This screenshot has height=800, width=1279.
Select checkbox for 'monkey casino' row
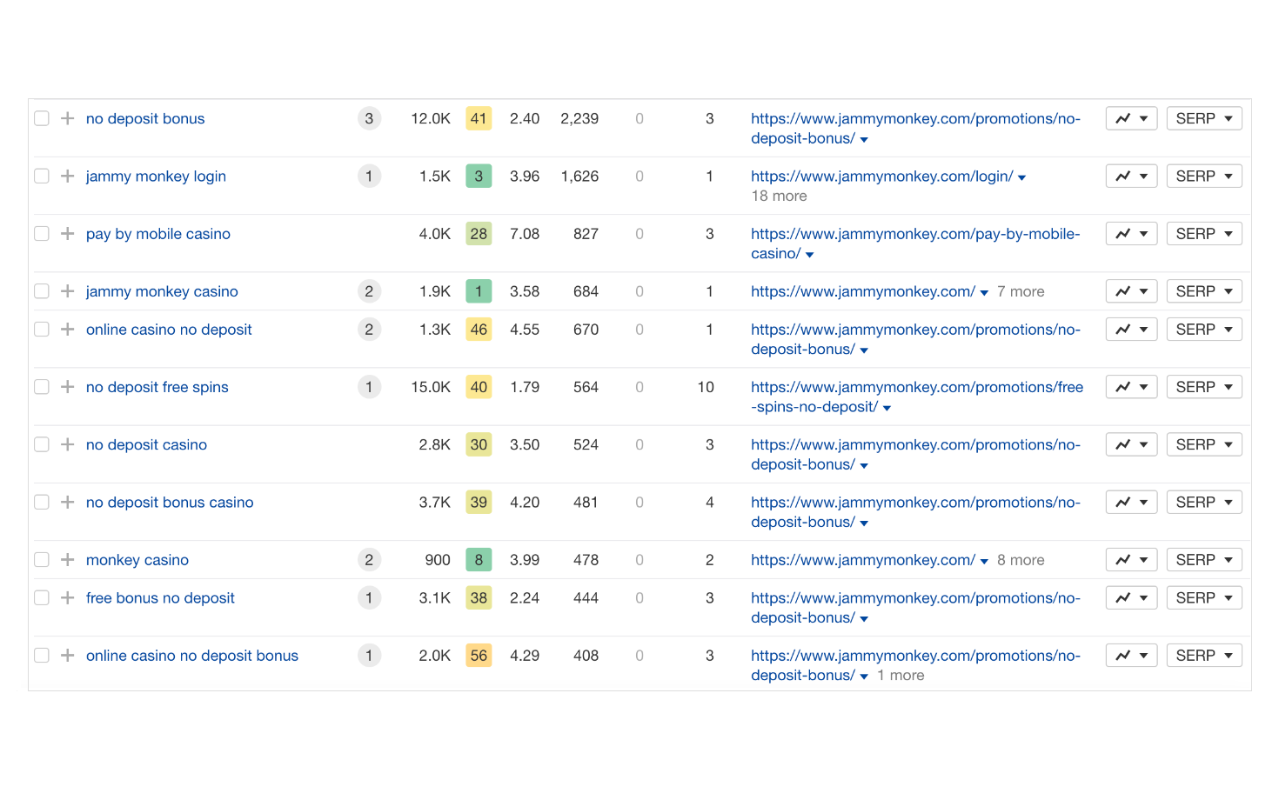(42, 560)
